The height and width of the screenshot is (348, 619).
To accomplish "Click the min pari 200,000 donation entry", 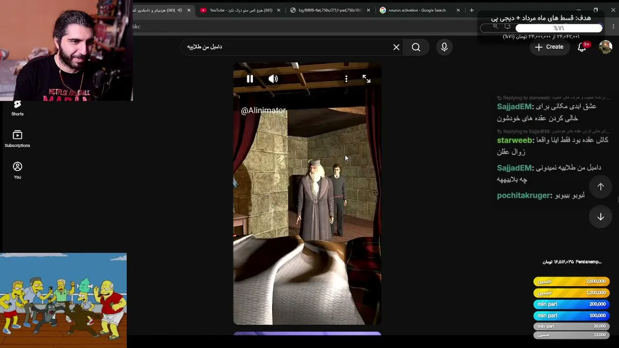I will click(x=572, y=304).
